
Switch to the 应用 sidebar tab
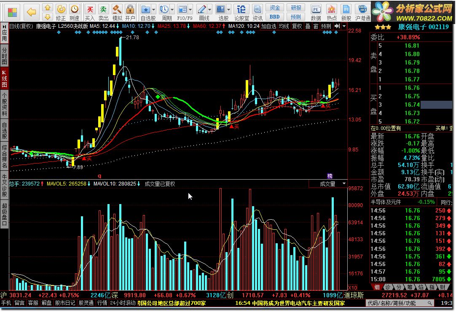(x=4, y=32)
